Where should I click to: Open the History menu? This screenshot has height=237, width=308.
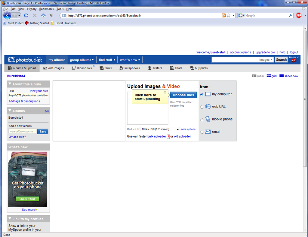point(32,9)
